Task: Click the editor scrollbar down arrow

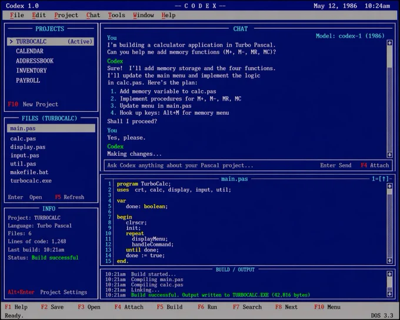Action: pos(389,261)
